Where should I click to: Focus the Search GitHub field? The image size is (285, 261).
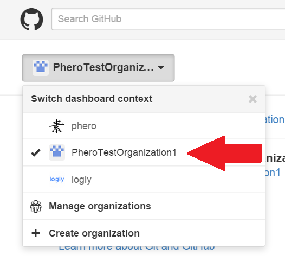168,19
